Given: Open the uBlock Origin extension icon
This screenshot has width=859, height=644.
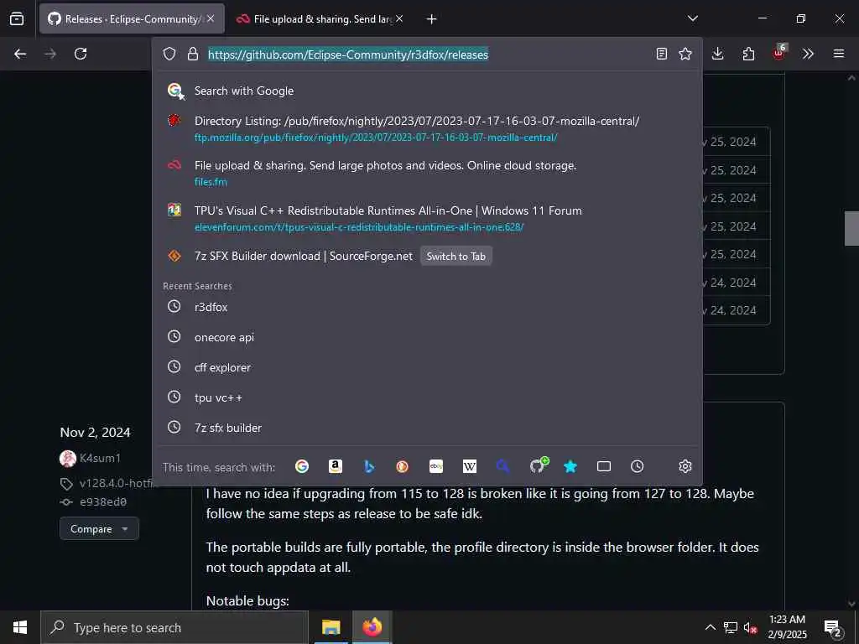Looking at the screenshot, I should [x=779, y=53].
